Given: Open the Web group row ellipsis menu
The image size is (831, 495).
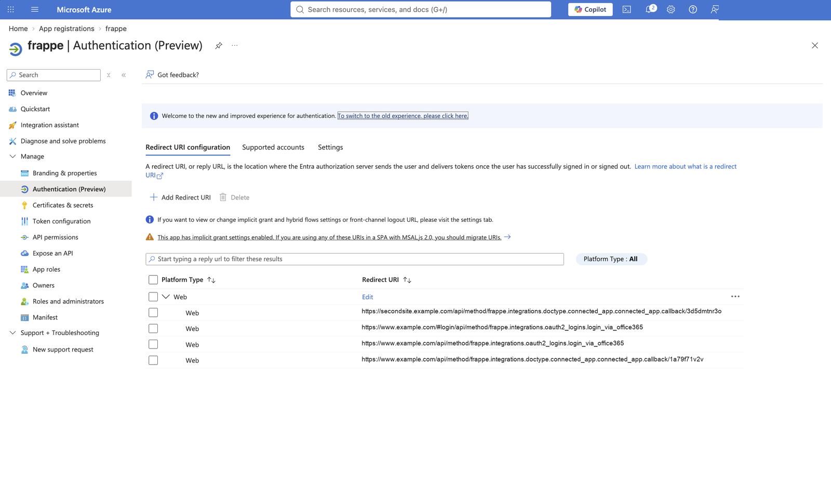Looking at the screenshot, I should [x=735, y=297].
